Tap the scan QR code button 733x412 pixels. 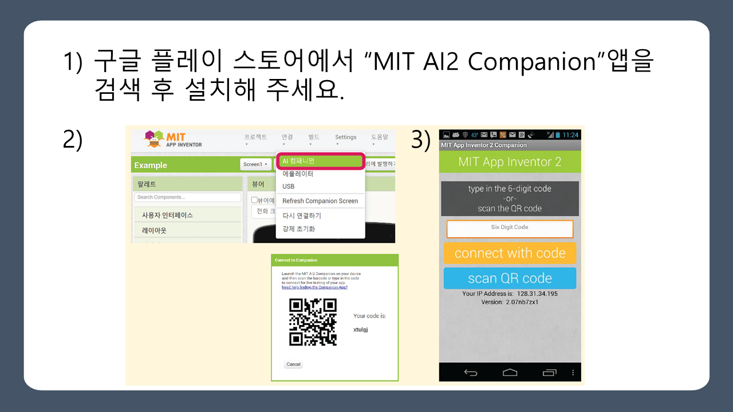pyautogui.click(x=510, y=278)
